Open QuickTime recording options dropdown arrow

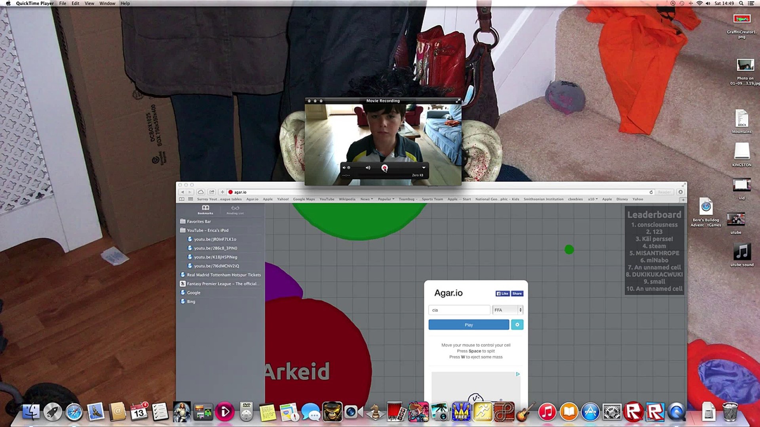click(424, 168)
